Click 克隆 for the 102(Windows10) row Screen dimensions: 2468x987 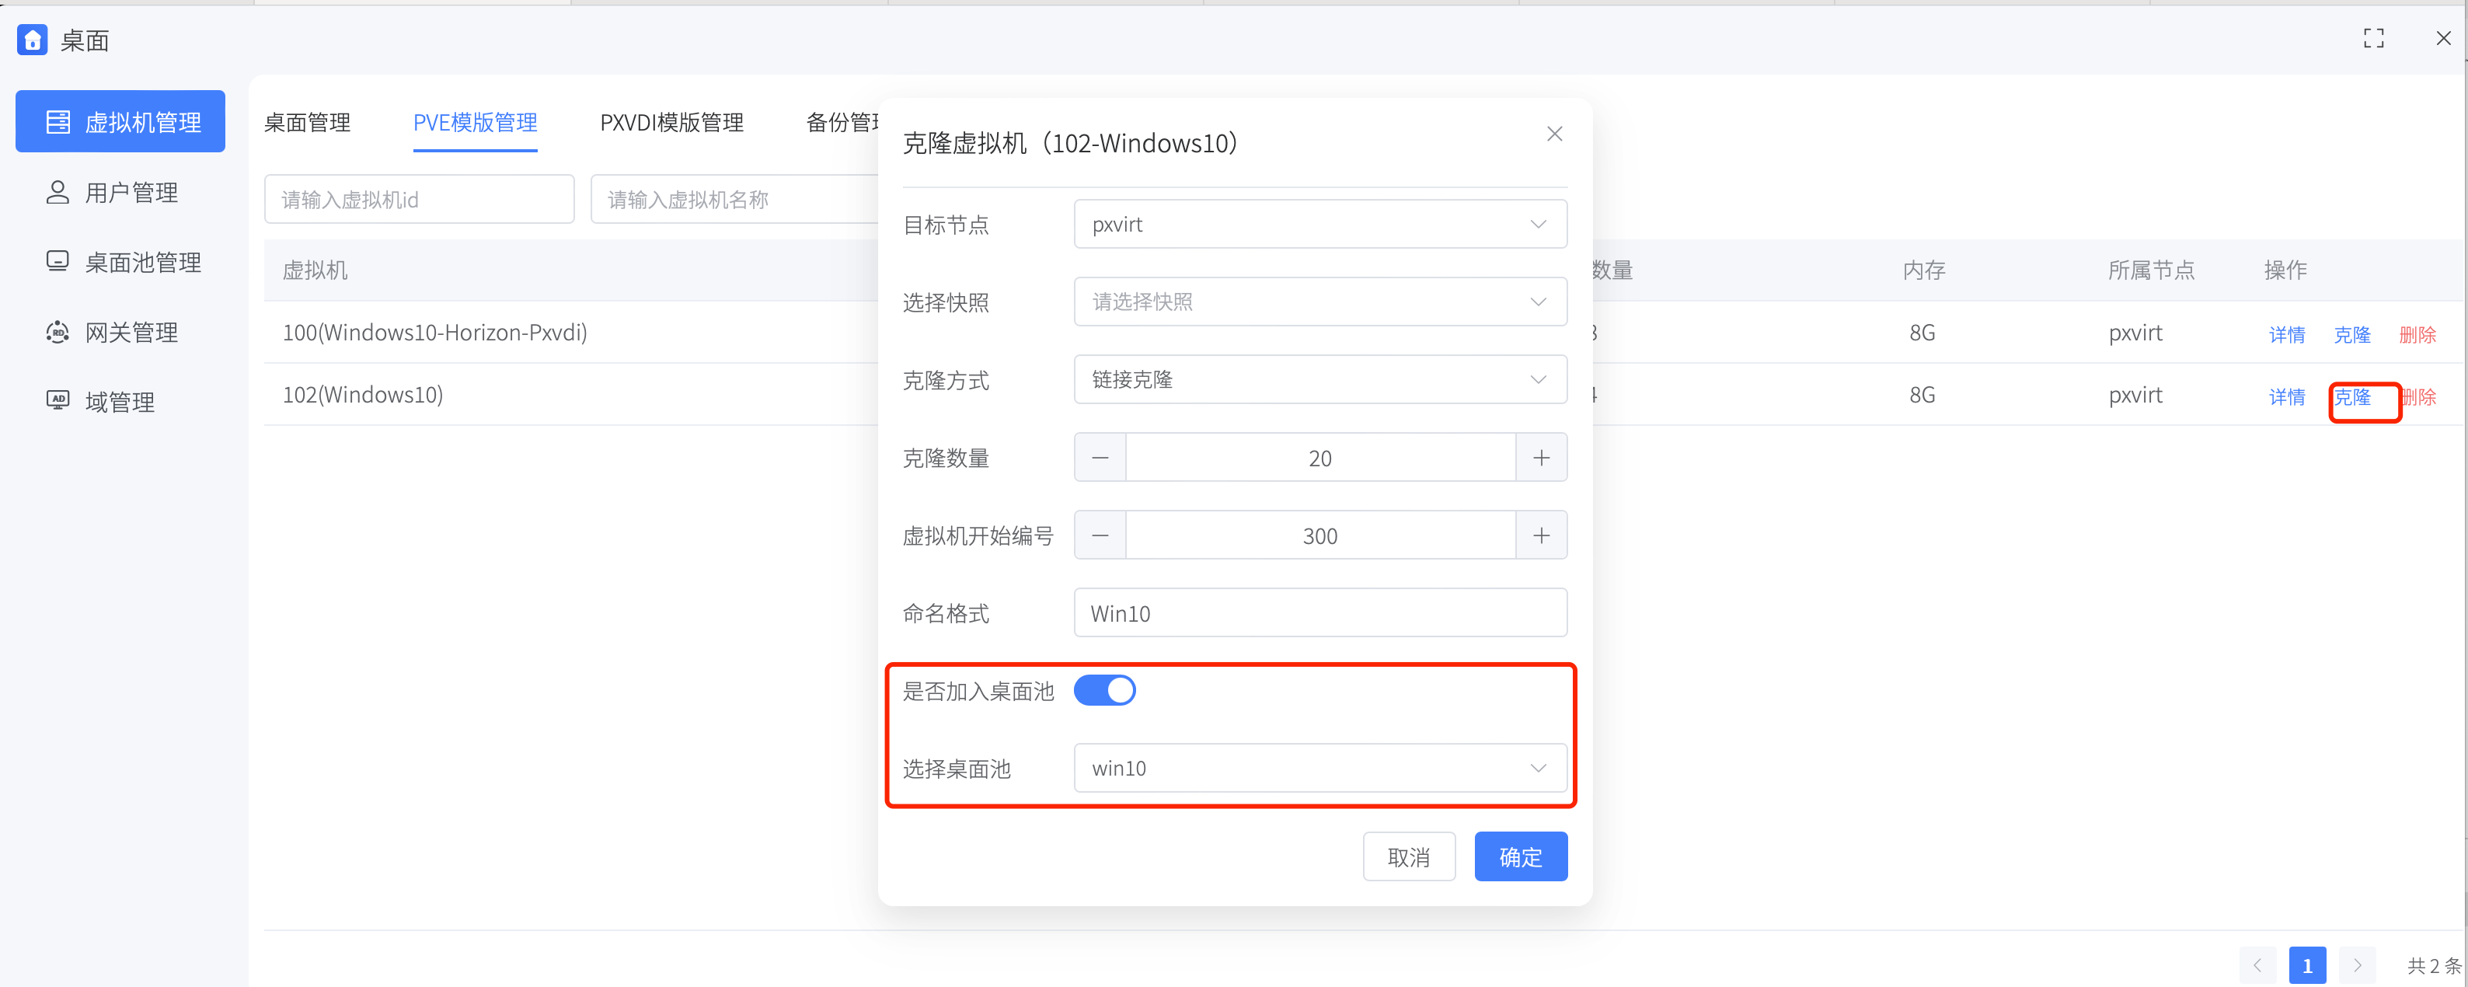2352,396
